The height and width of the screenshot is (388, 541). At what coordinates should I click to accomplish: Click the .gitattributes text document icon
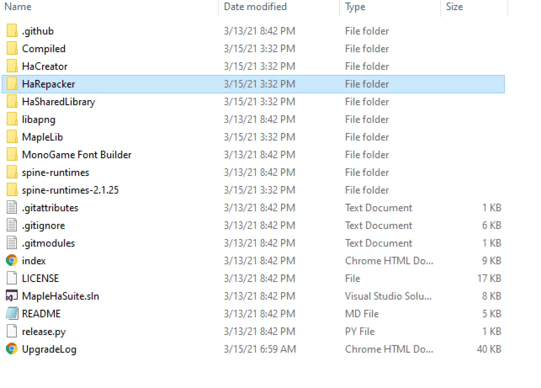pyautogui.click(x=12, y=208)
